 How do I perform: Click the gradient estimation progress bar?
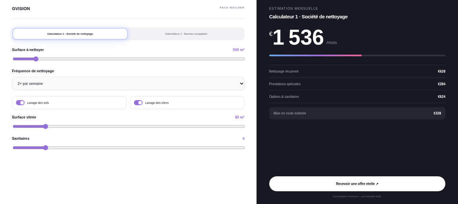click(x=357, y=55)
